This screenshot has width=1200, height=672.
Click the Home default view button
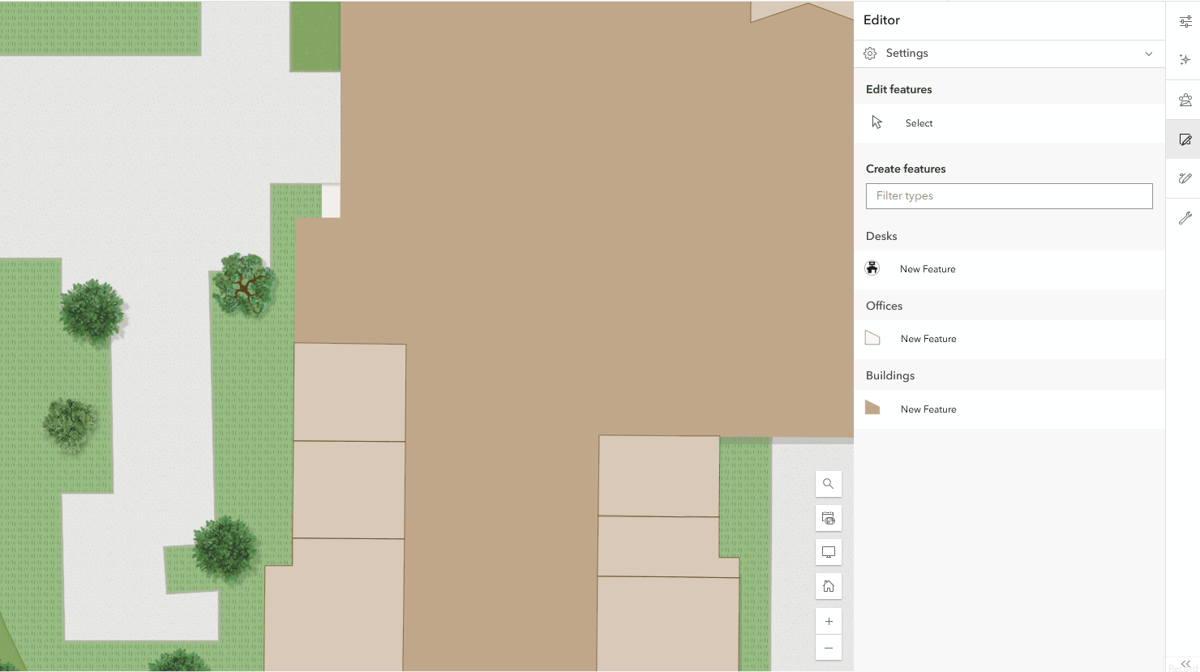click(828, 586)
